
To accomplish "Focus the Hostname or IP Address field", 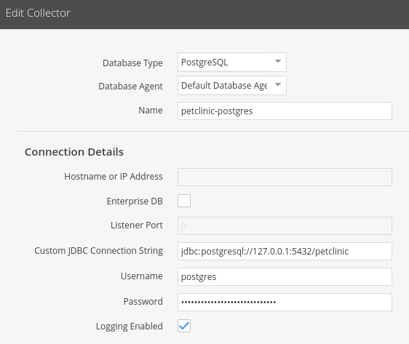I will coord(285,177).
